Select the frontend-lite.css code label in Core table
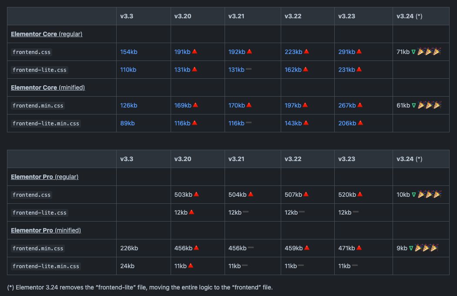 point(40,70)
